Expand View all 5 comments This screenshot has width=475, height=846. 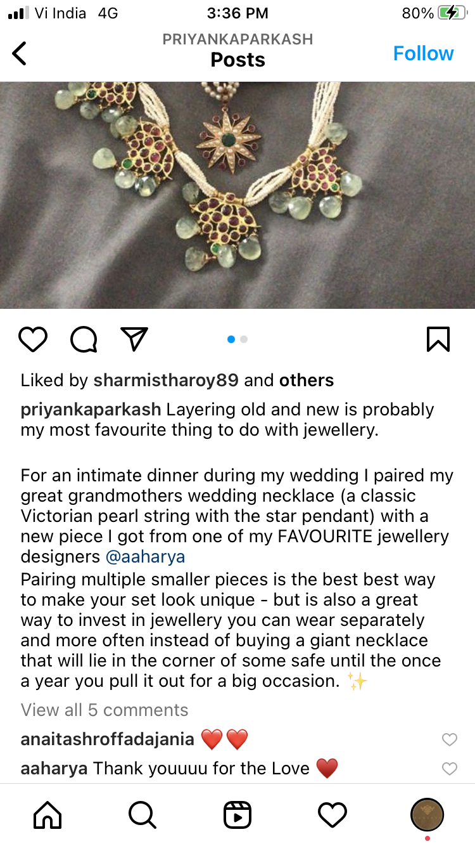tap(104, 710)
